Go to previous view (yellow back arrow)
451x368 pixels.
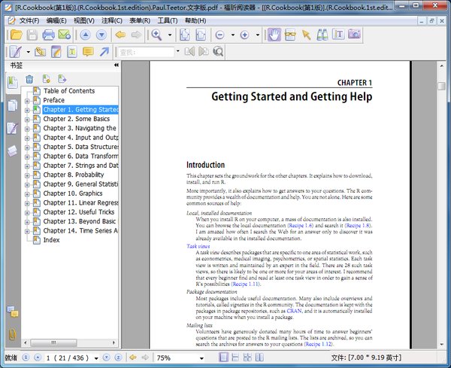120,35
